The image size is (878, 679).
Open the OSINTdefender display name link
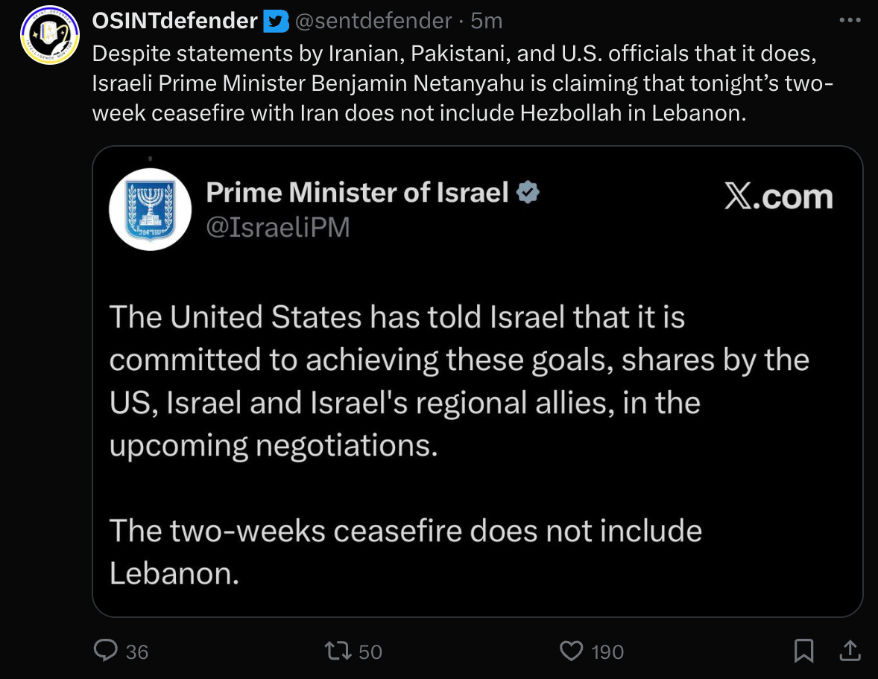coord(174,22)
